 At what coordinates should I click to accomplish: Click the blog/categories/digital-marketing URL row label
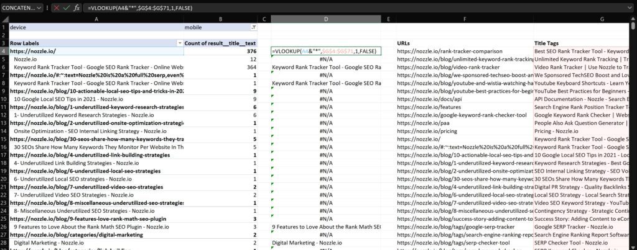pyautogui.click(x=96, y=234)
